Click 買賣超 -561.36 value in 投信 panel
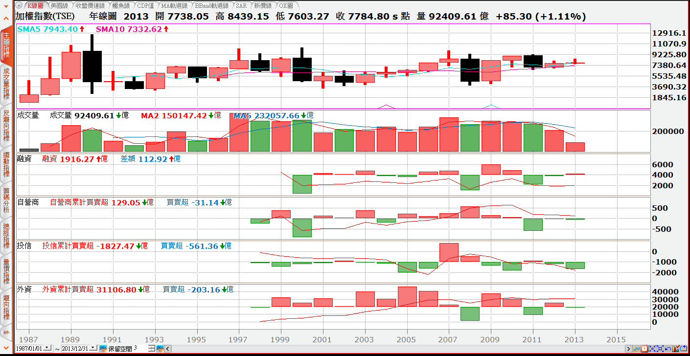The image size is (690, 356). coord(189,246)
